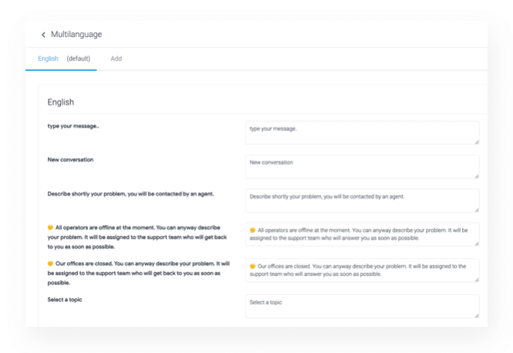Click resize handle of New conversation field
The image size is (513, 353).
tap(477, 176)
